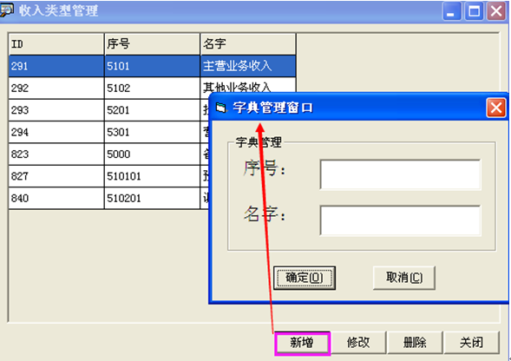Select the 其他业务收入 name cell
Image resolution: width=511 pixels, height=361 pixels.
pos(248,85)
